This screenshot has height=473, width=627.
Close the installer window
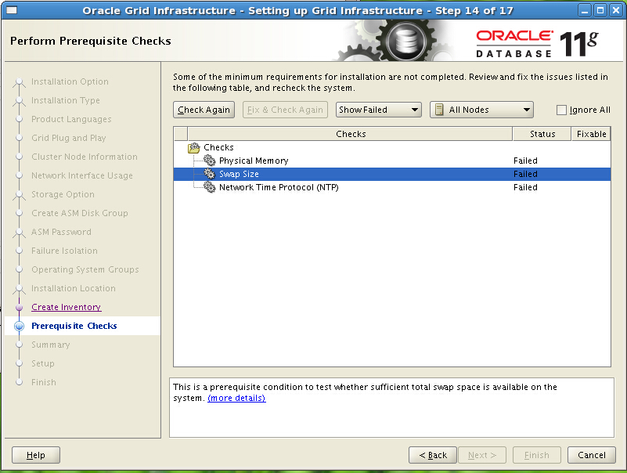point(616,10)
